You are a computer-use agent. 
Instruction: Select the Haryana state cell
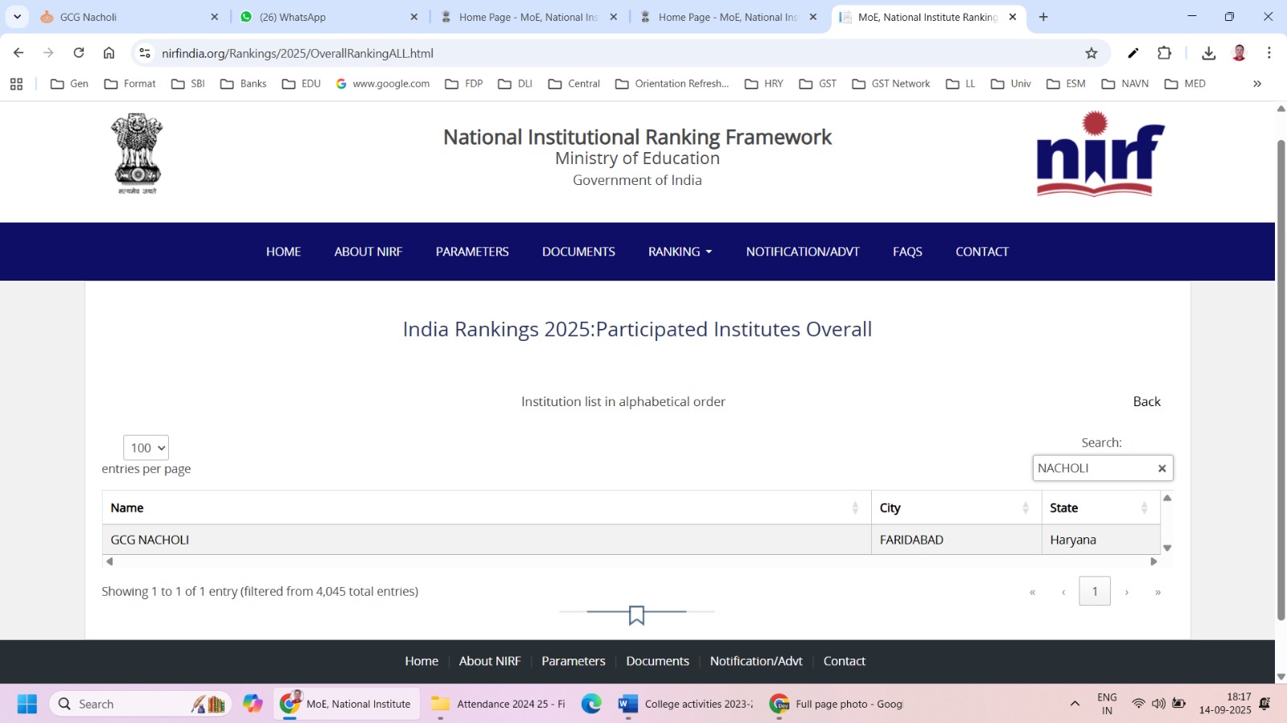[x=1100, y=540]
